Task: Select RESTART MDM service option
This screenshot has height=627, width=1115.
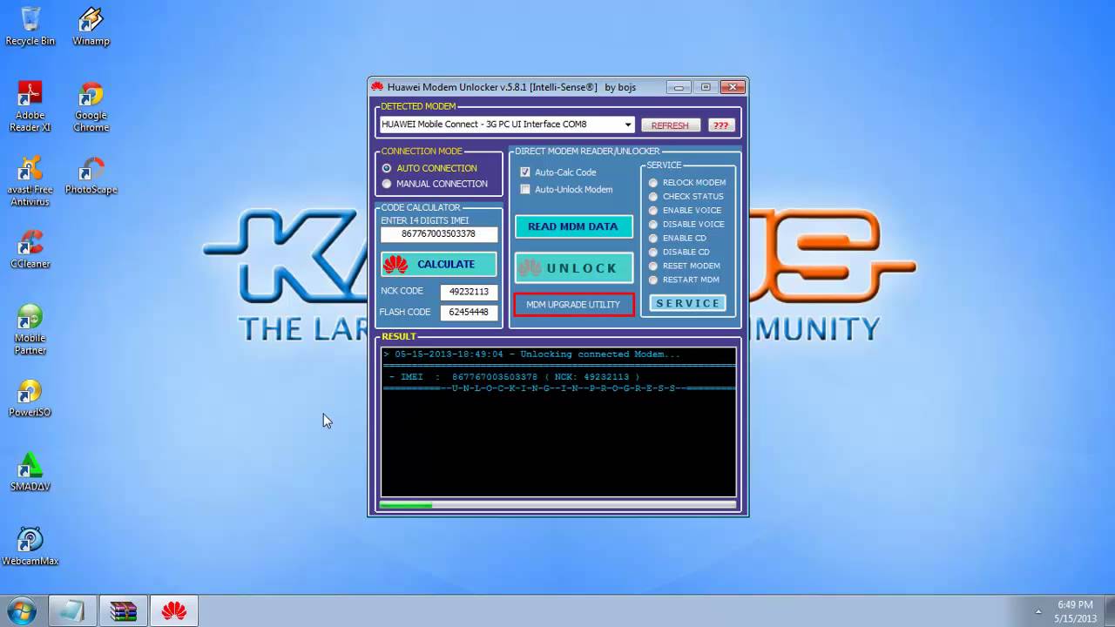Action: click(x=653, y=280)
